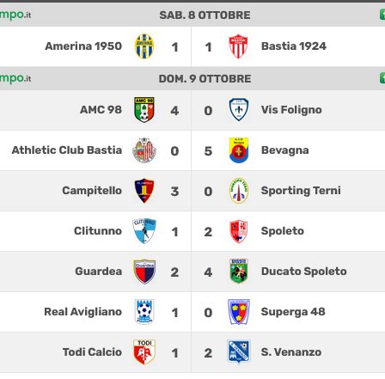Open the Ducato Spoleto green badge
Viewport: 385px width, 379px height.
239,271
